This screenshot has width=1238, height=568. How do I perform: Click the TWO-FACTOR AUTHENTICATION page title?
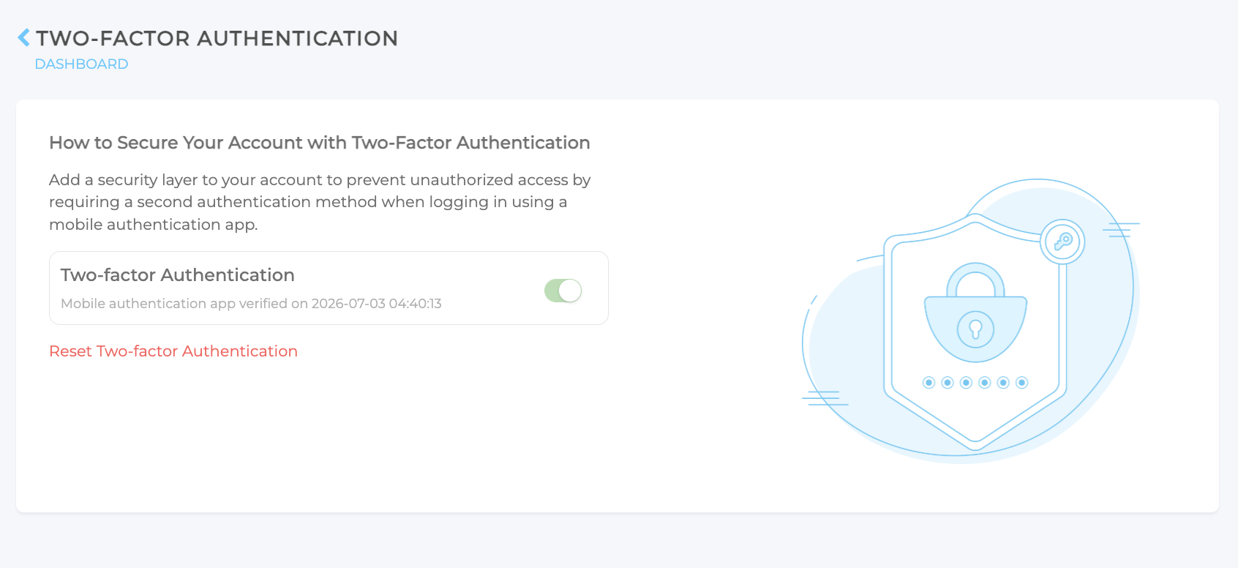(x=217, y=38)
